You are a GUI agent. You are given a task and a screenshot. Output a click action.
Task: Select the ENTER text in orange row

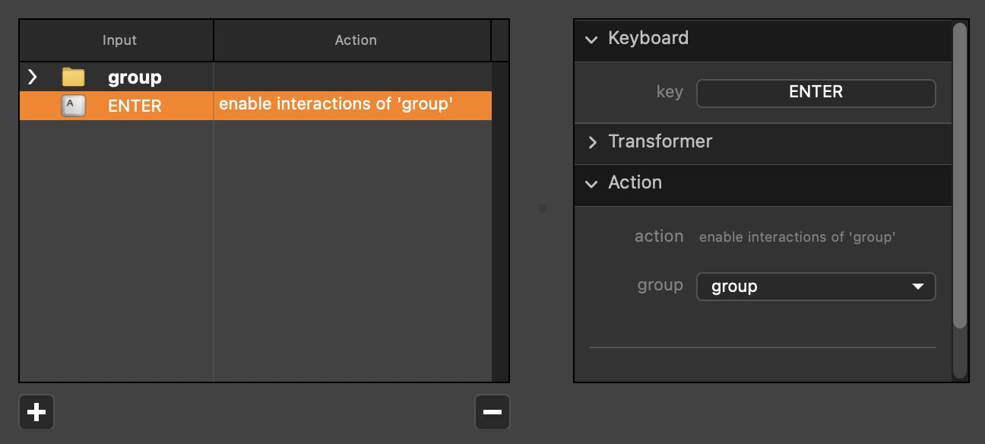click(x=135, y=106)
